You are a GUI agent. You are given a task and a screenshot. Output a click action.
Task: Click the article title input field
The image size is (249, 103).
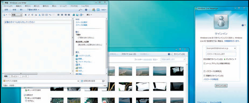38,22
